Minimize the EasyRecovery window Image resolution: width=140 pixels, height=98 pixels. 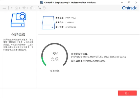click(x=122, y=3)
